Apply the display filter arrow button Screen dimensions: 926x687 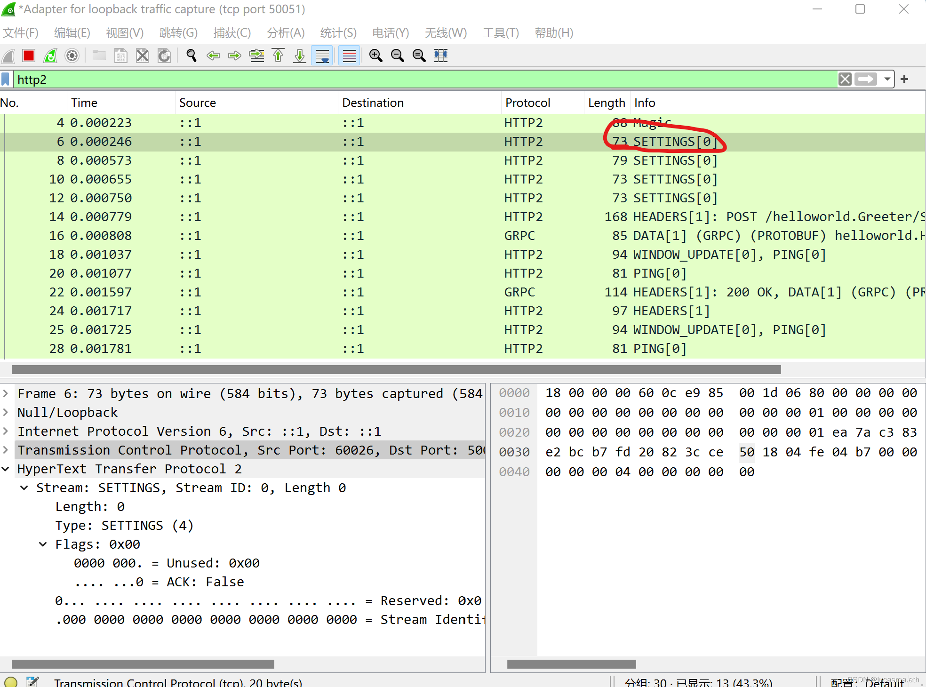coord(866,79)
